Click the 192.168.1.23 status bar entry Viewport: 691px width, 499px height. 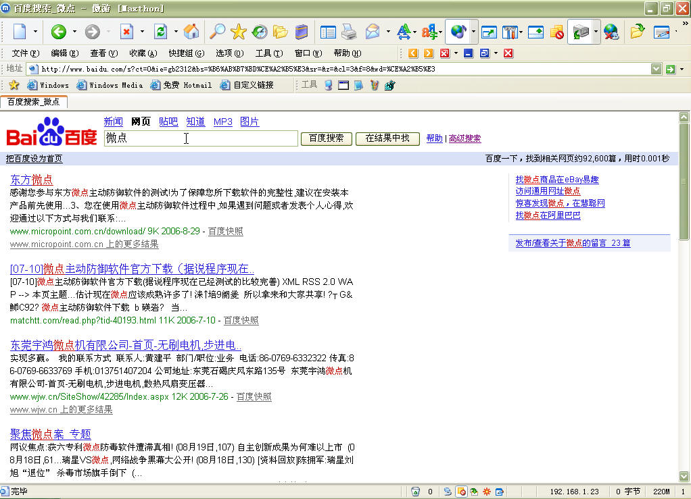tap(574, 492)
